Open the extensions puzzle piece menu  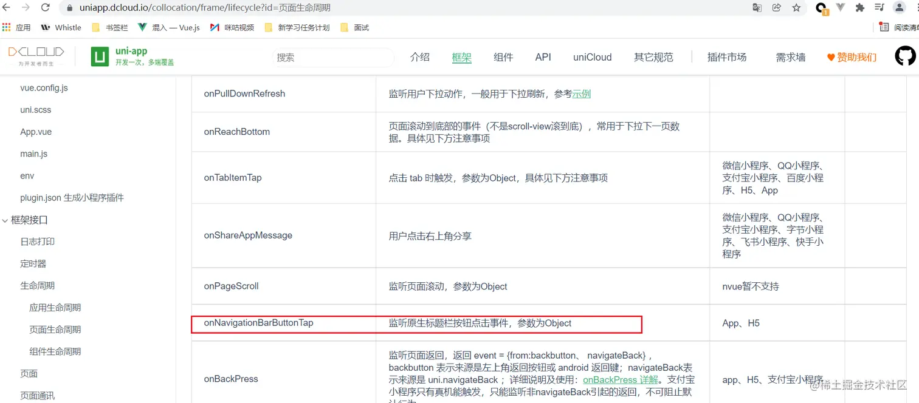(x=860, y=8)
